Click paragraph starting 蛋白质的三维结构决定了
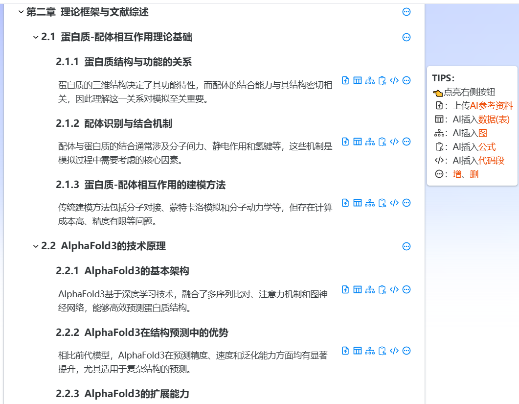Screen dimensions: 519x404 (x=195, y=92)
